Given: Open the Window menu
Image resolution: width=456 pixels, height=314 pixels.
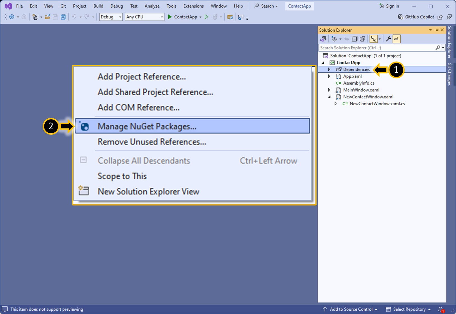Looking at the screenshot, I should 219,6.
